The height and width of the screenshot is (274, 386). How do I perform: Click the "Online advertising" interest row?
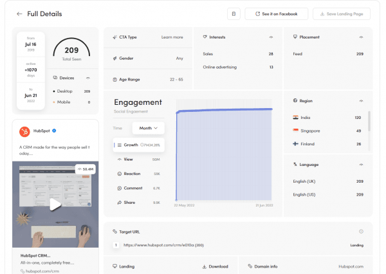click(238, 67)
